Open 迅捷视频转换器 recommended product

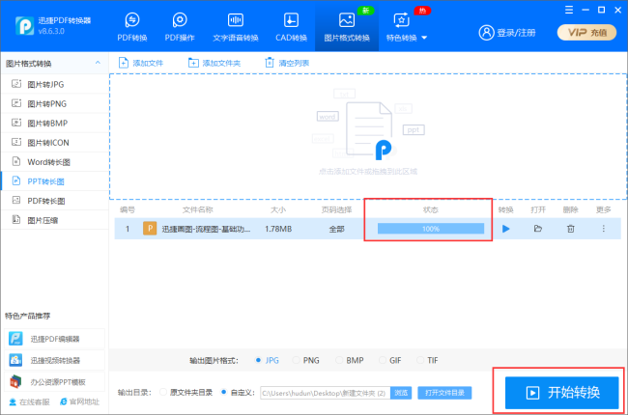(54, 360)
